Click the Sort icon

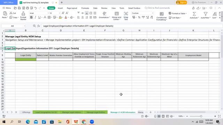pos(215,14)
